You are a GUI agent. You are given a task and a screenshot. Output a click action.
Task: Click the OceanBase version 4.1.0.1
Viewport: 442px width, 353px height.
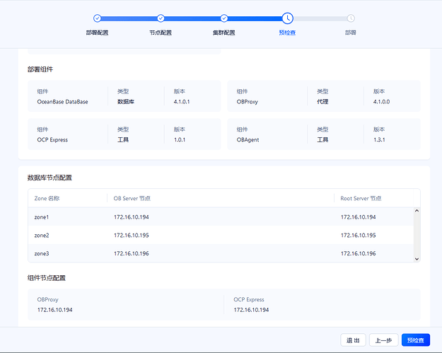tap(182, 102)
